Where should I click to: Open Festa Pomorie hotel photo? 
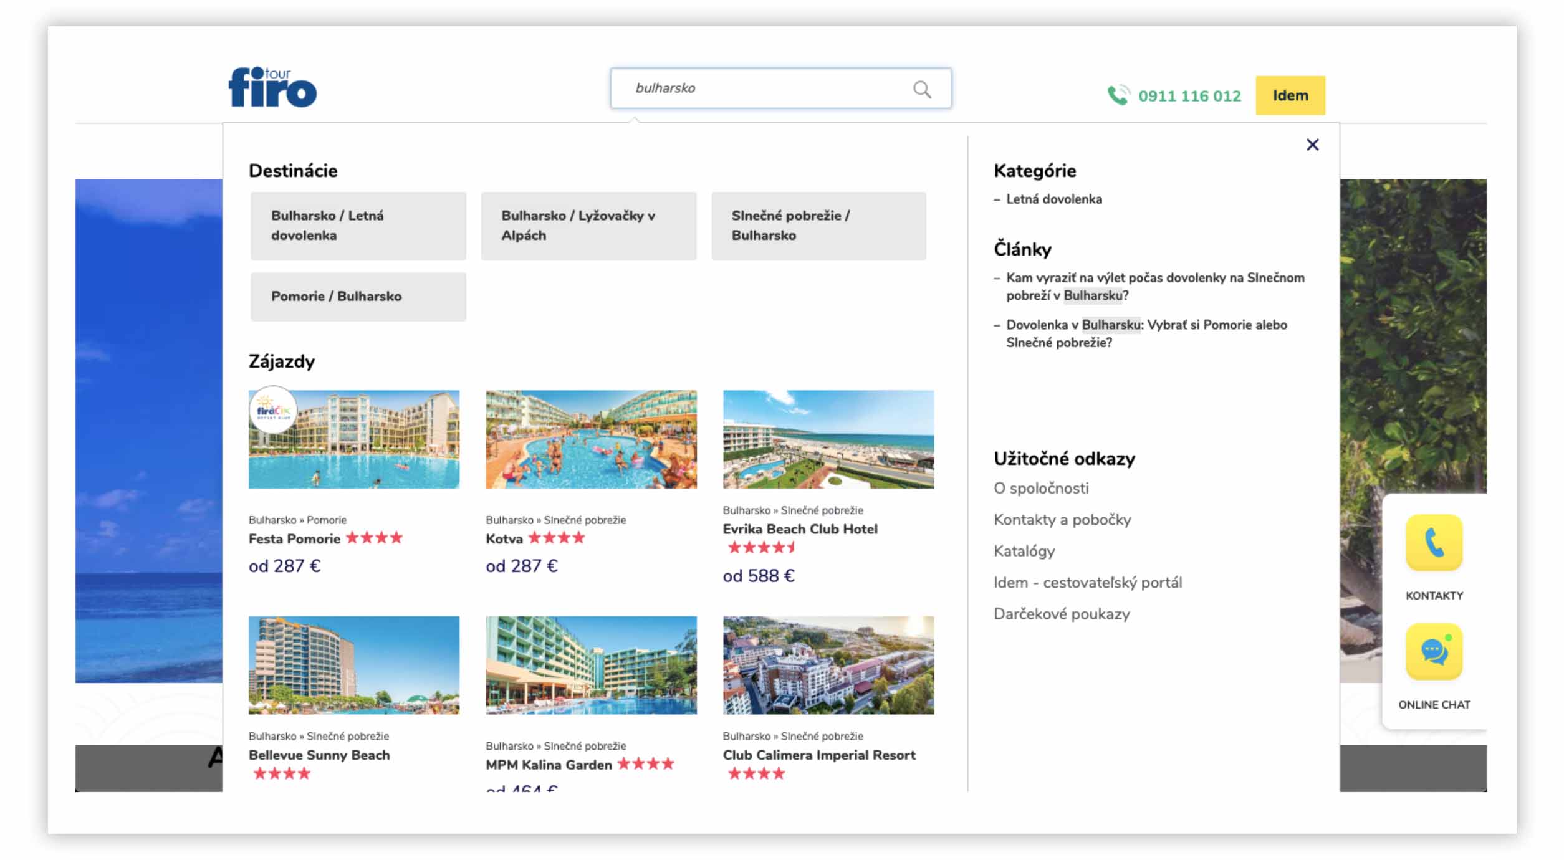click(354, 439)
